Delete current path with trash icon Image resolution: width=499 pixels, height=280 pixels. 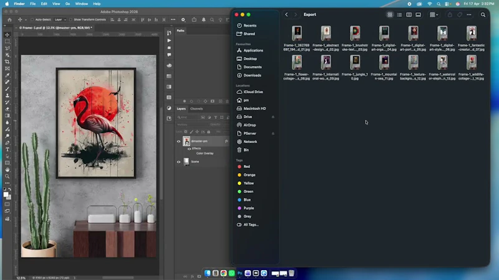tap(227, 101)
